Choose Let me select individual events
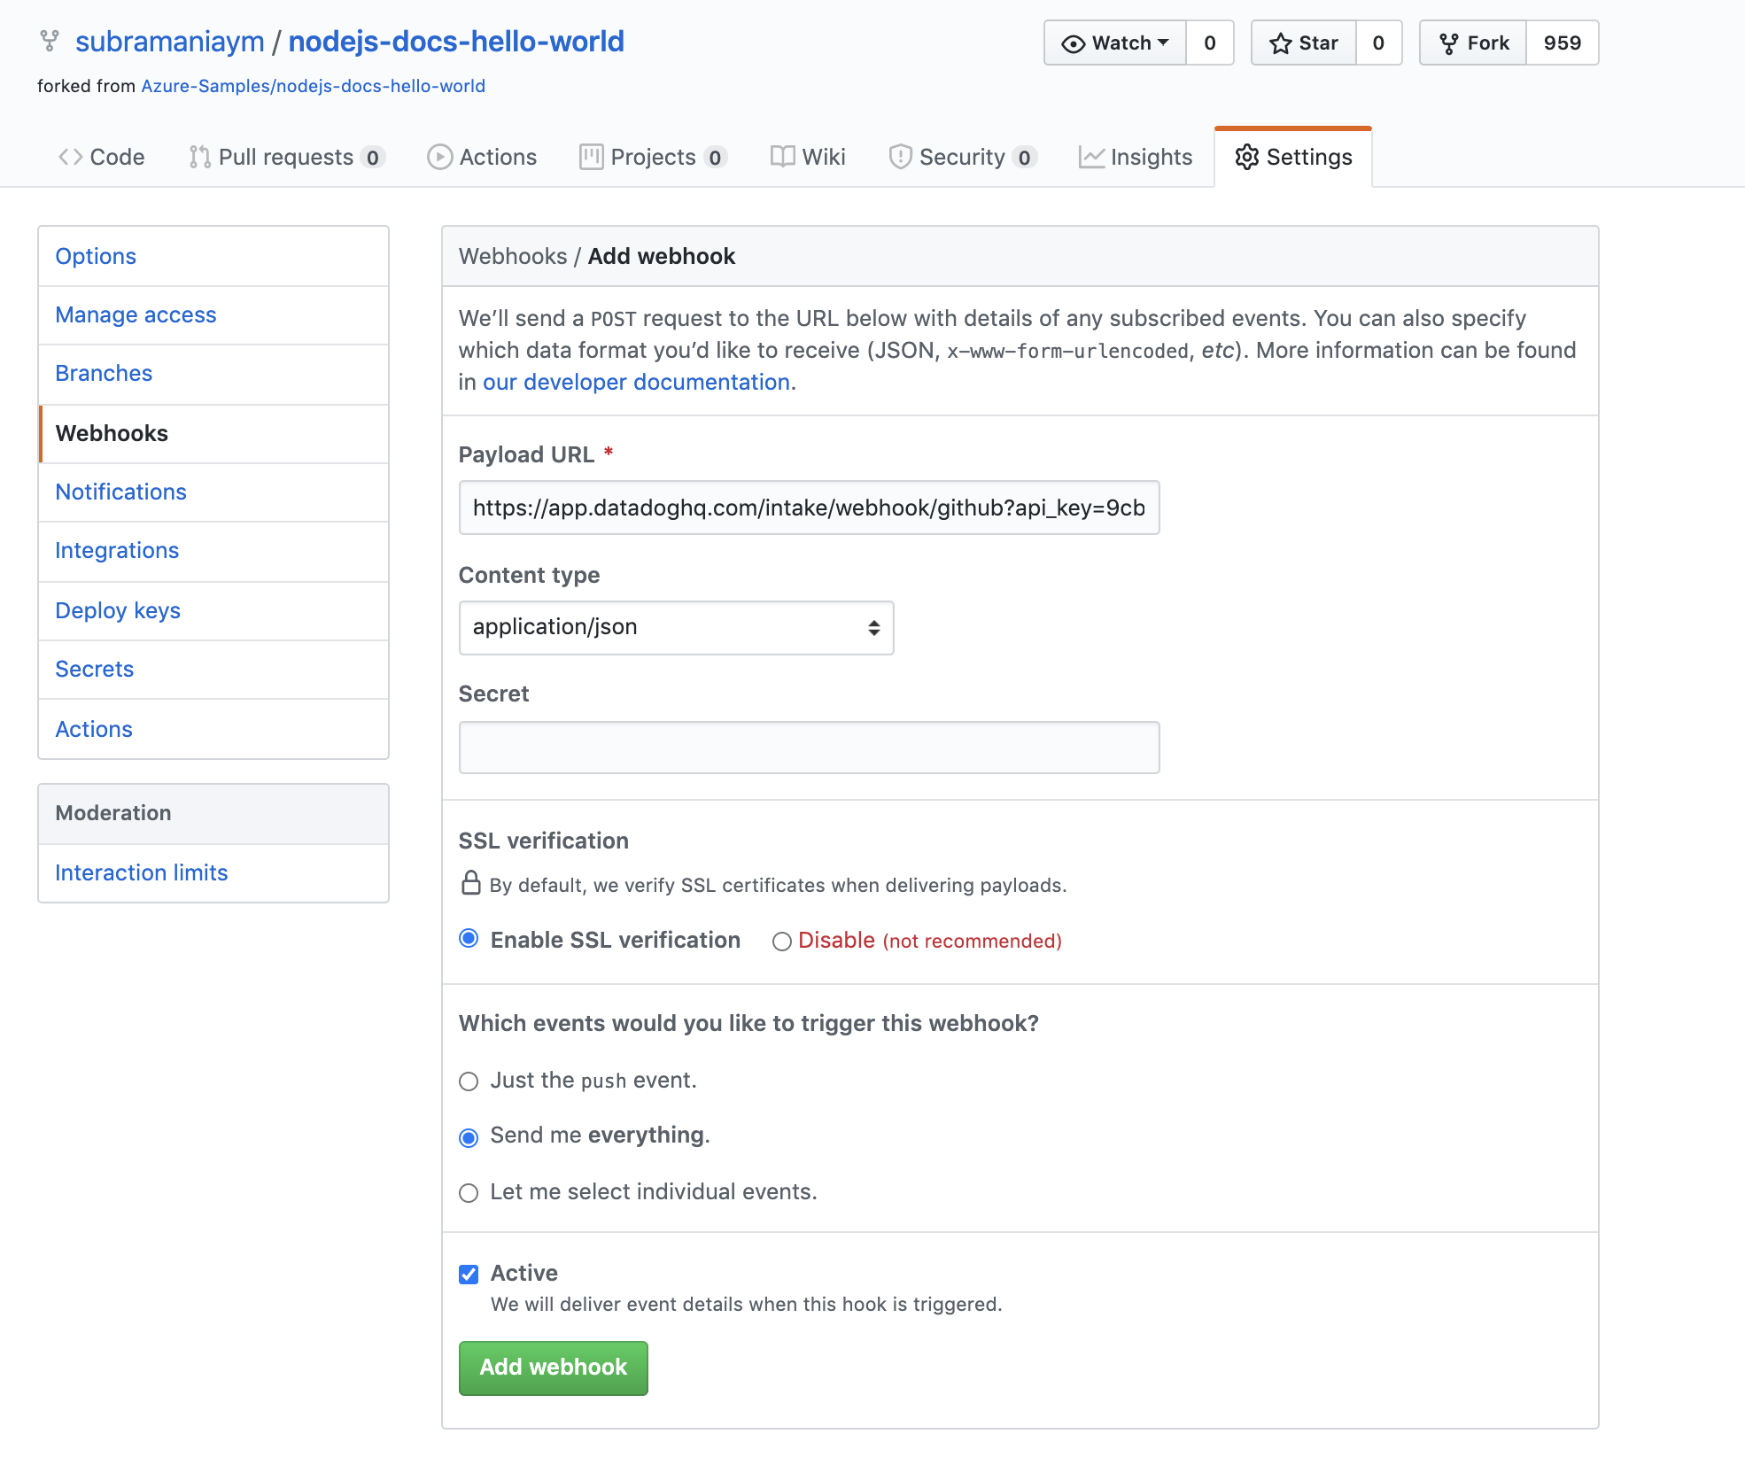Viewport: 1745px width, 1465px height. tap(469, 1193)
